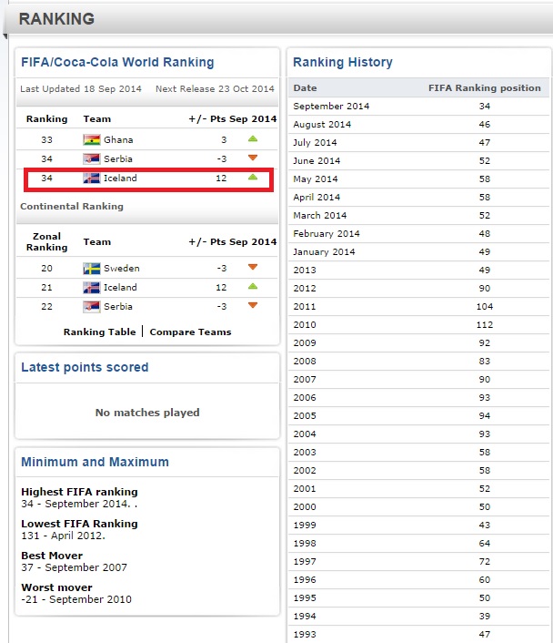This screenshot has height=643, width=553.
Task: Click the RANKING header tab
Action: pos(55,19)
